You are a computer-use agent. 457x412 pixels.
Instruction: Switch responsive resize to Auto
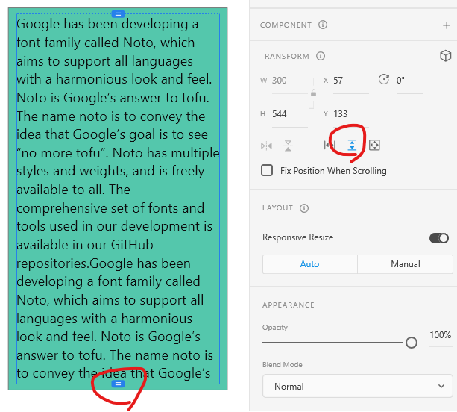click(310, 264)
